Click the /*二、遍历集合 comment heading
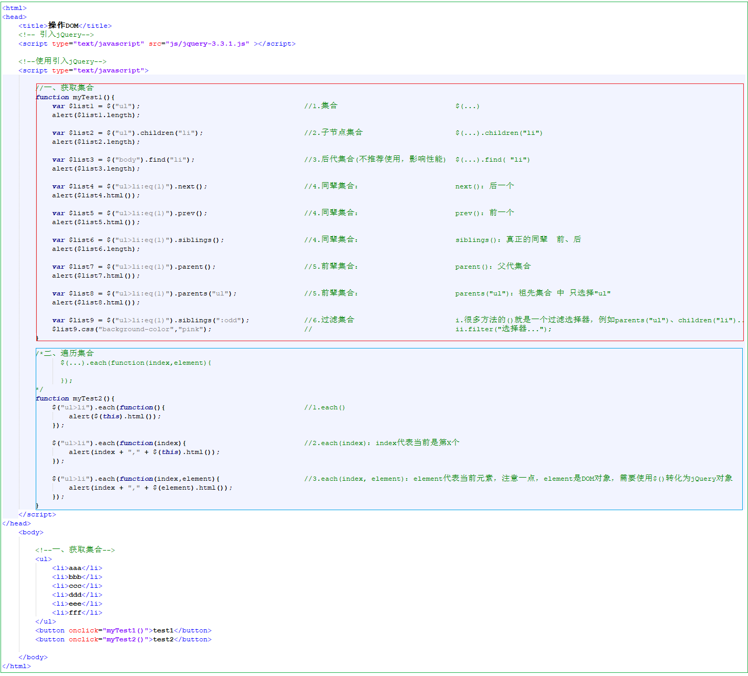The image size is (748, 676). pyautogui.click(x=65, y=353)
